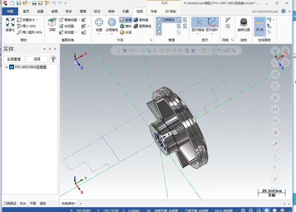The width and height of the screenshot is (296, 212).
Task: Expand 边框着色 dropdown arrow
Action: pyautogui.click(x=112, y=34)
